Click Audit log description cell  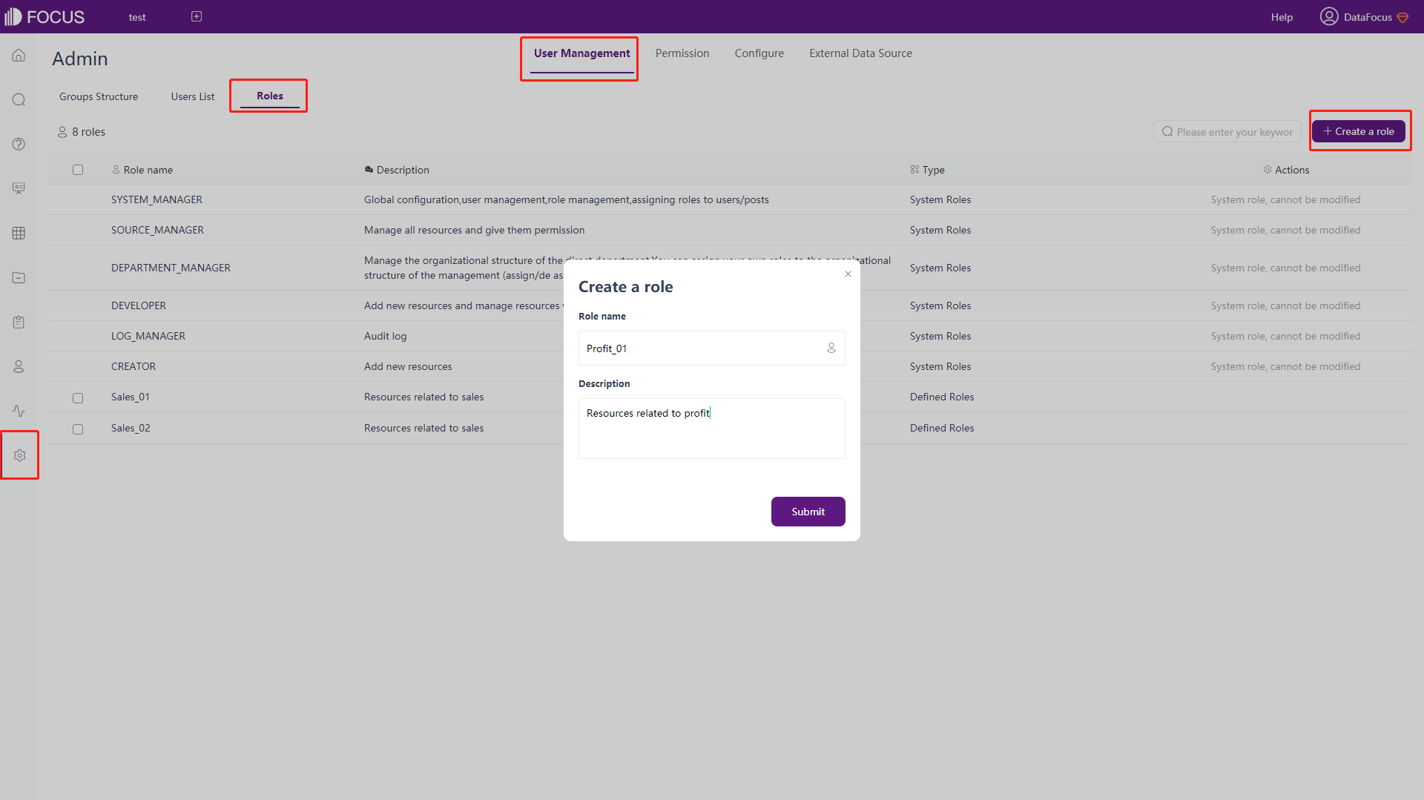click(385, 336)
